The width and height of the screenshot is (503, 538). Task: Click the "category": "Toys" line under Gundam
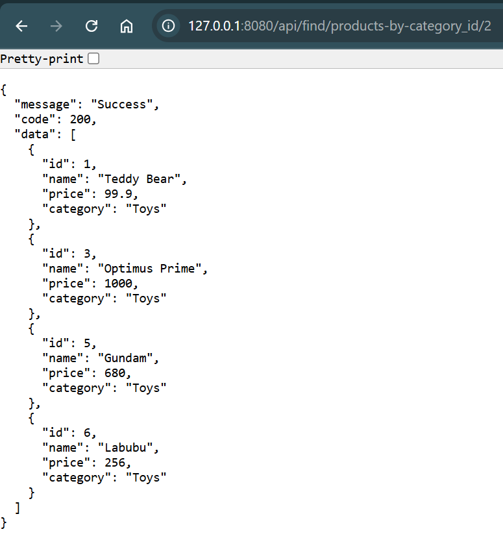[104, 388]
